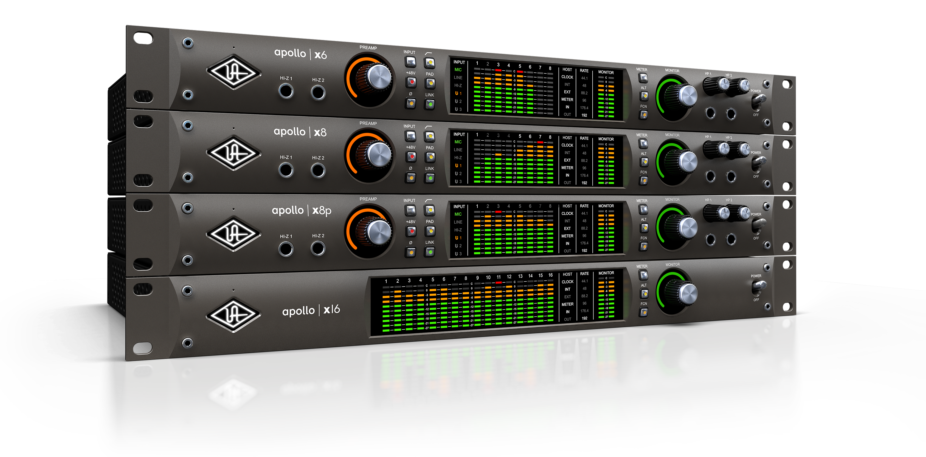The height and width of the screenshot is (457, 926).
Task: Toggle the ALT monitor button on apollo x6
Action: click(x=644, y=96)
